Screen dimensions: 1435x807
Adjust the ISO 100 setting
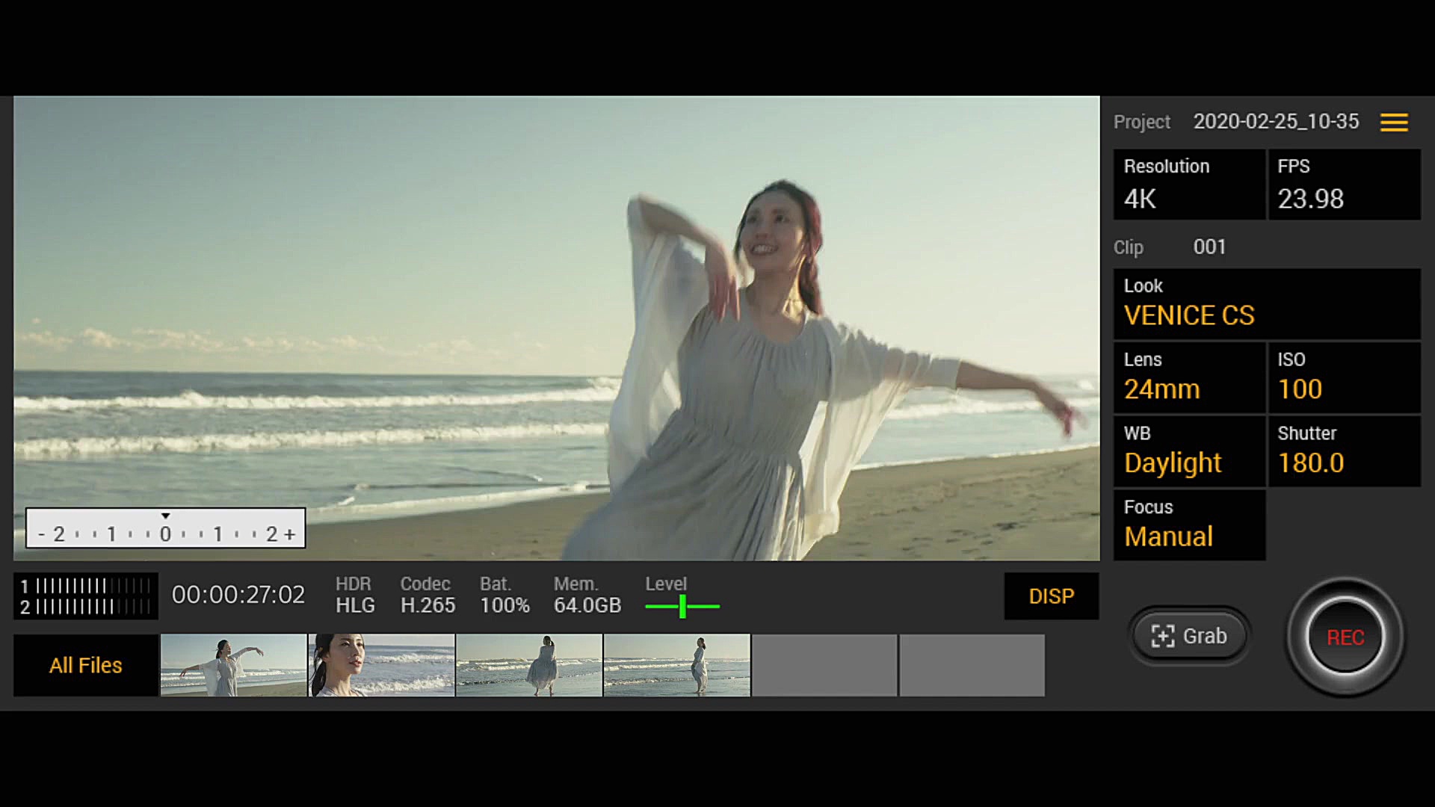(1343, 377)
